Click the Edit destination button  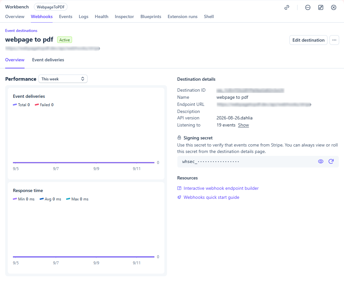pos(308,40)
